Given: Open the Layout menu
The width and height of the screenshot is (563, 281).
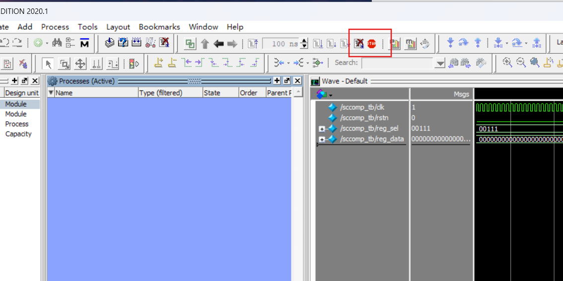Looking at the screenshot, I should pos(118,27).
